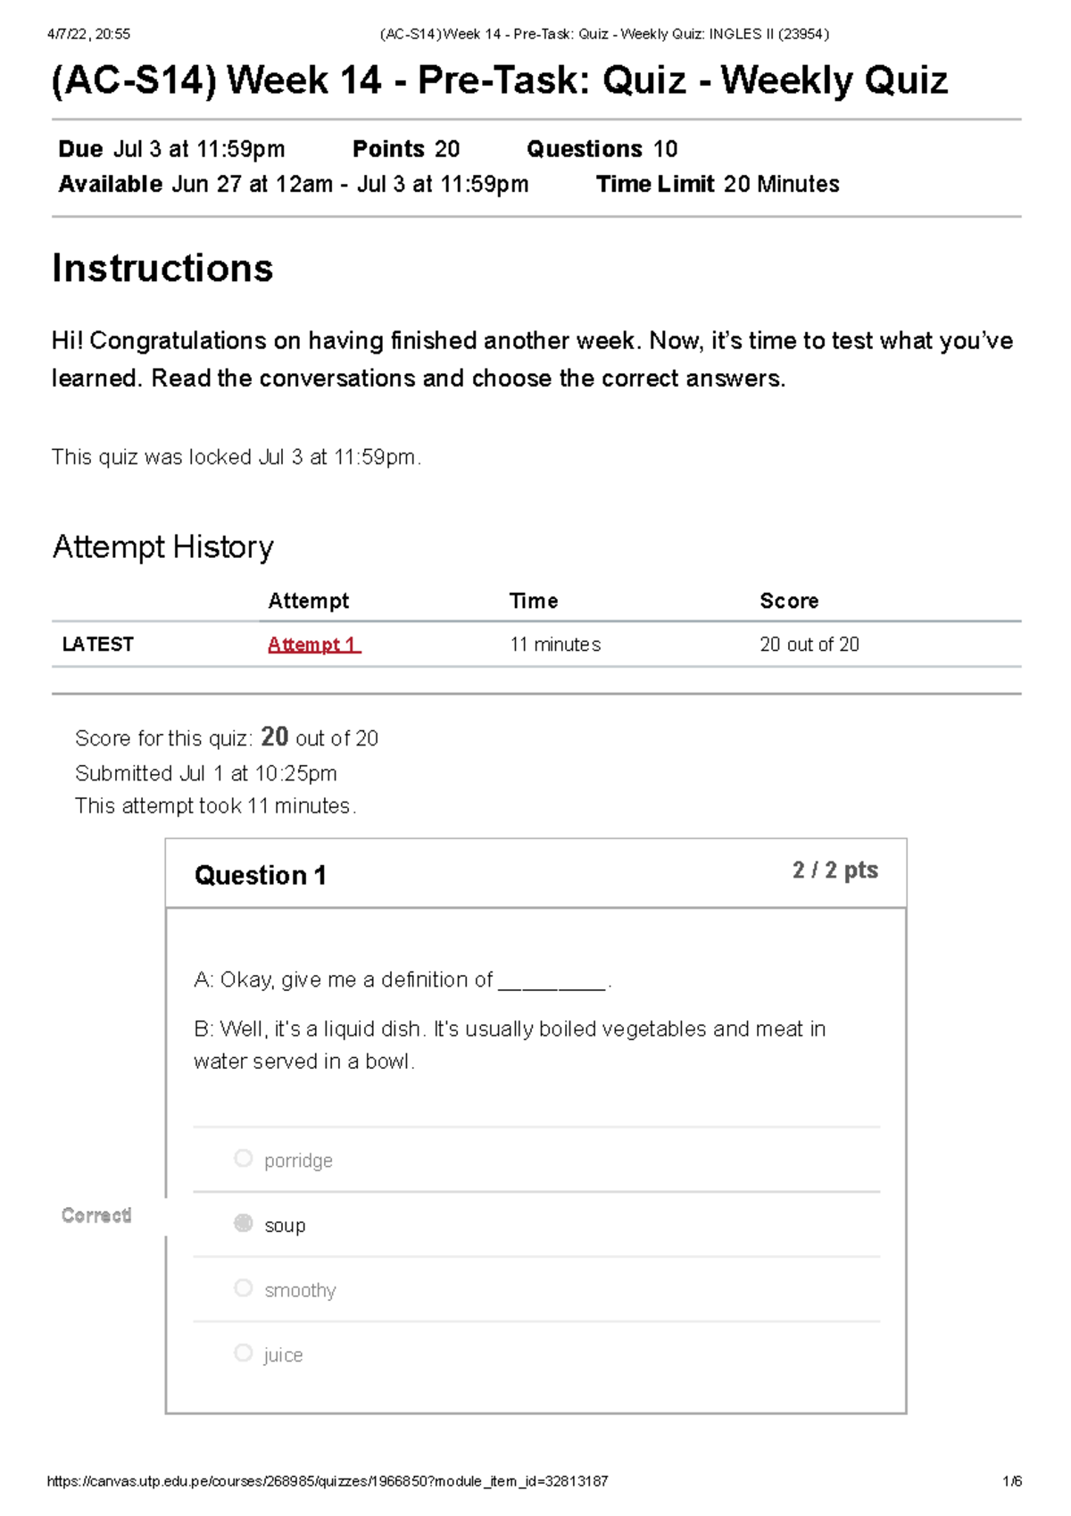Click the LATEST row label
The image size is (1071, 1516).
click(97, 644)
